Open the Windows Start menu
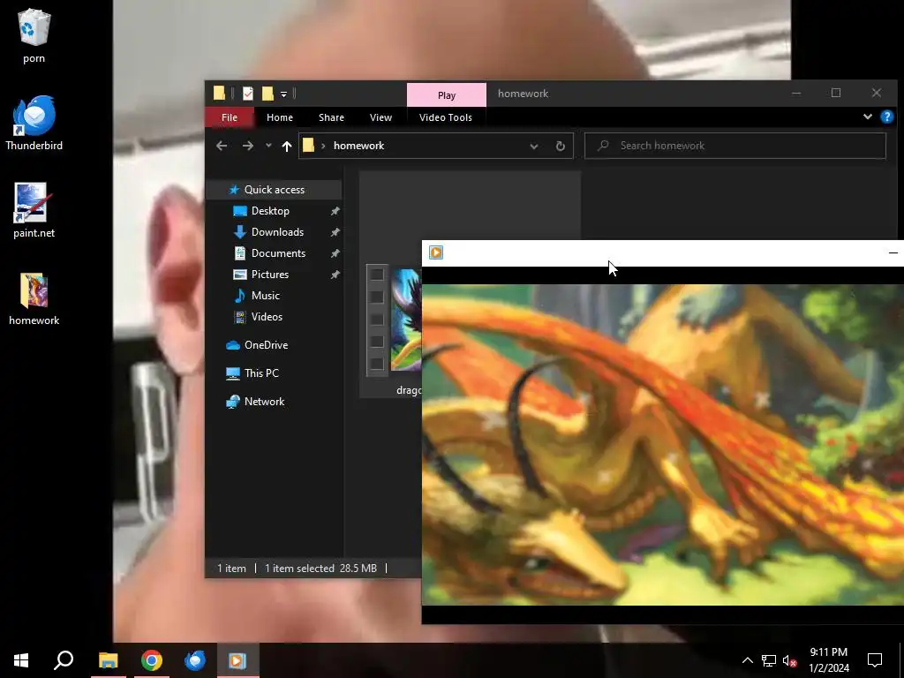 click(21, 660)
